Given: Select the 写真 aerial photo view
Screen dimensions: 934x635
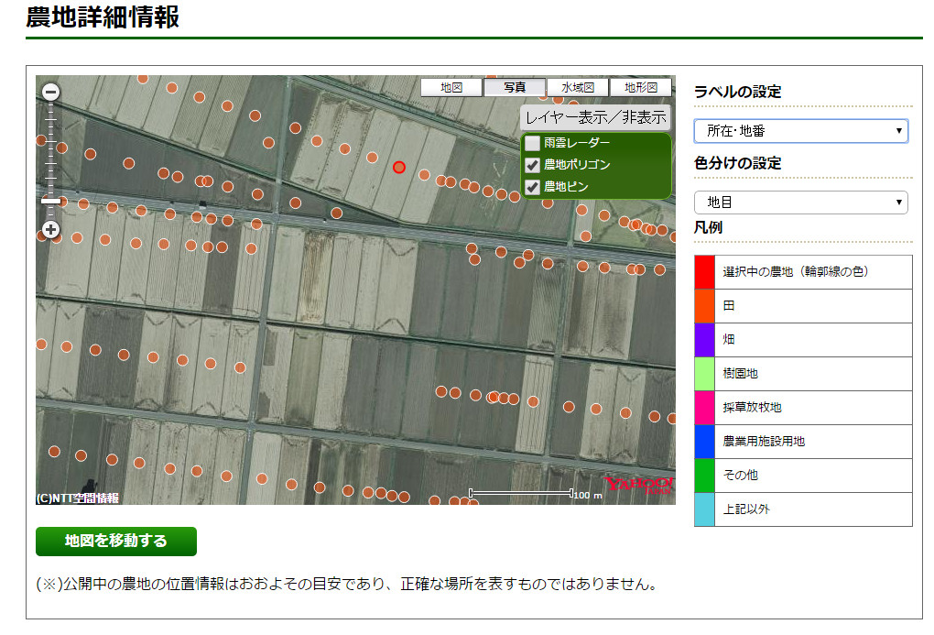Looking at the screenshot, I should [515, 86].
